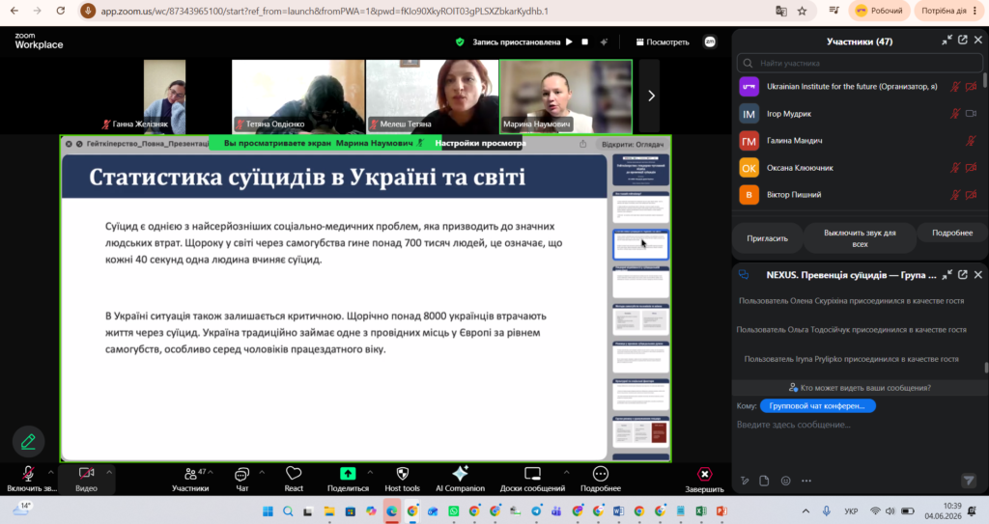Stop the recording with square button
Screen dimensions: 989x524
point(584,41)
